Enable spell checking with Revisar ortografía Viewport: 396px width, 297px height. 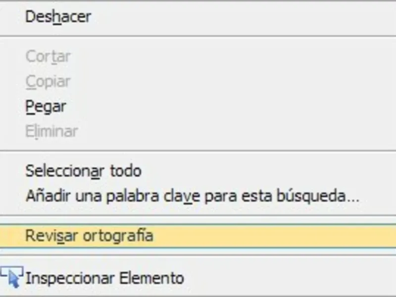click(198, 236)
